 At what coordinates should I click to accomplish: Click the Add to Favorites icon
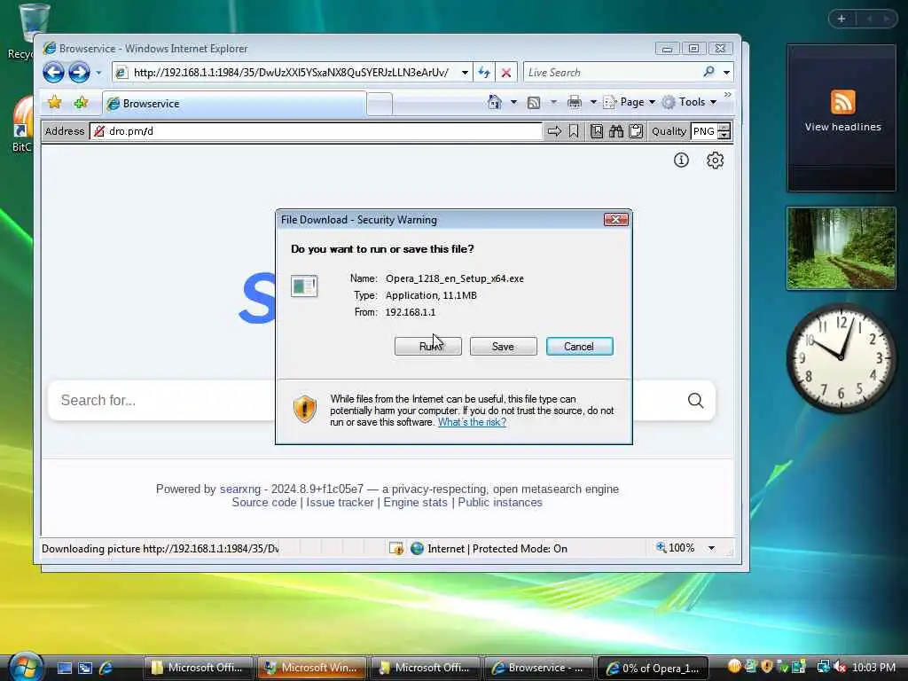click(x=81, y=103)
